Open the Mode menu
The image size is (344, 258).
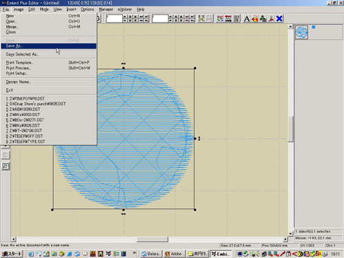(x=44, y=10)
